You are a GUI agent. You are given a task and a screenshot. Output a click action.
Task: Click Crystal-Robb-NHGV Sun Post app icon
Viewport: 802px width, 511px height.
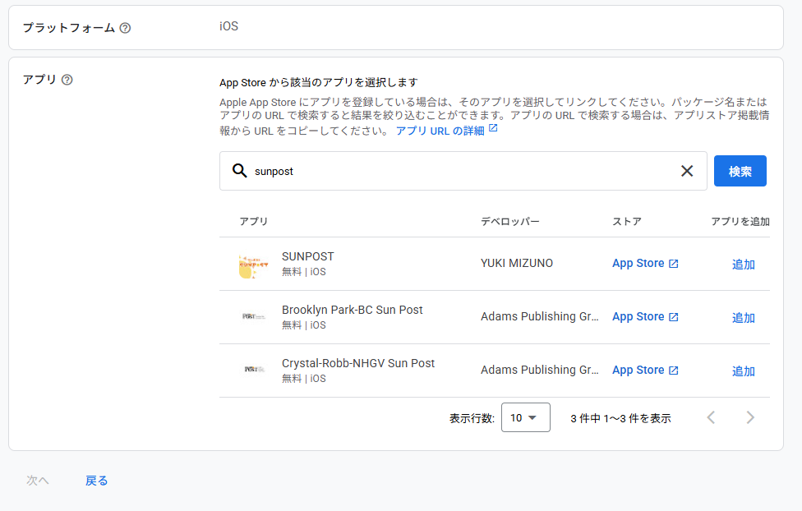click(254, 370)
